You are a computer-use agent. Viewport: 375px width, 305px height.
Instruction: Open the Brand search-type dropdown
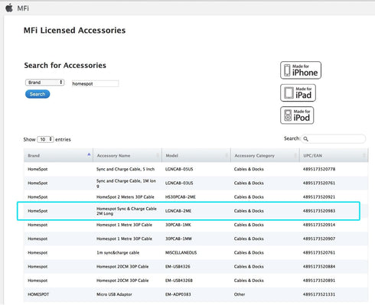click(44, 83)
